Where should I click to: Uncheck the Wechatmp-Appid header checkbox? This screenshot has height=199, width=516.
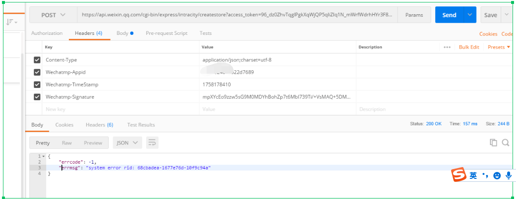(37, 72)
